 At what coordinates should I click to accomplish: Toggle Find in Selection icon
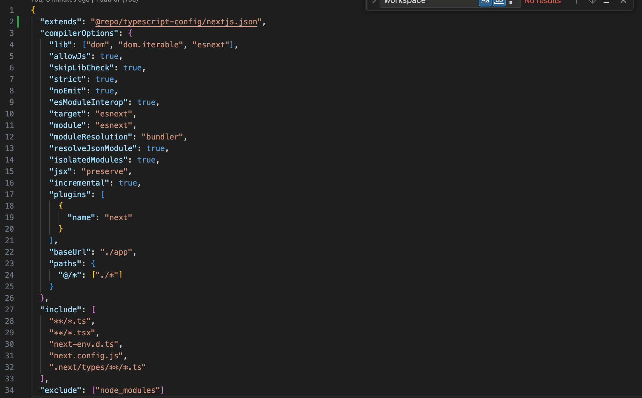point(607,2)
